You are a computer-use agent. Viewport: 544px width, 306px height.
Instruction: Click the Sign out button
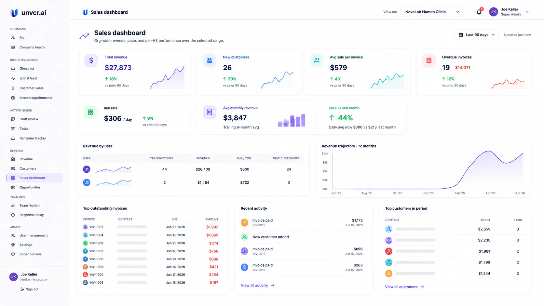[29, 289]
